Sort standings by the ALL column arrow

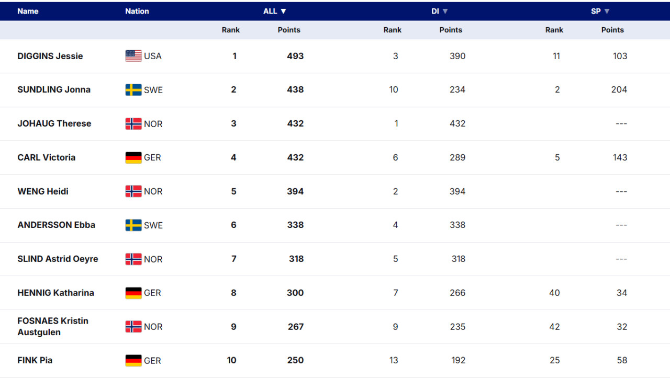[x=283, y=11]
